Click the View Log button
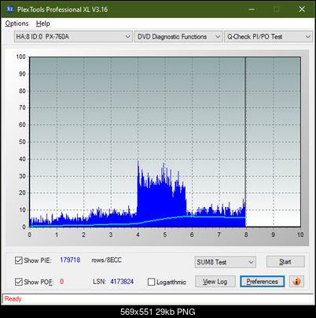 tap(215, 282)
